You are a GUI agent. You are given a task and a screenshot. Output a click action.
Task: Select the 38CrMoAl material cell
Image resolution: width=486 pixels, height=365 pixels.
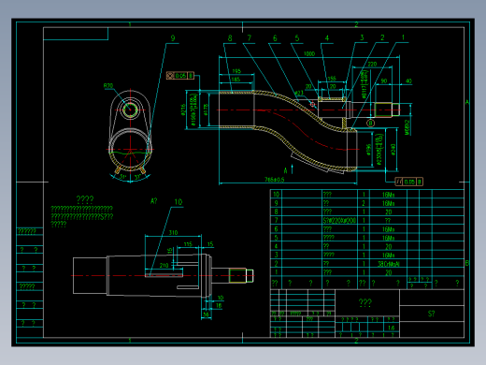[x=388, y=264]
